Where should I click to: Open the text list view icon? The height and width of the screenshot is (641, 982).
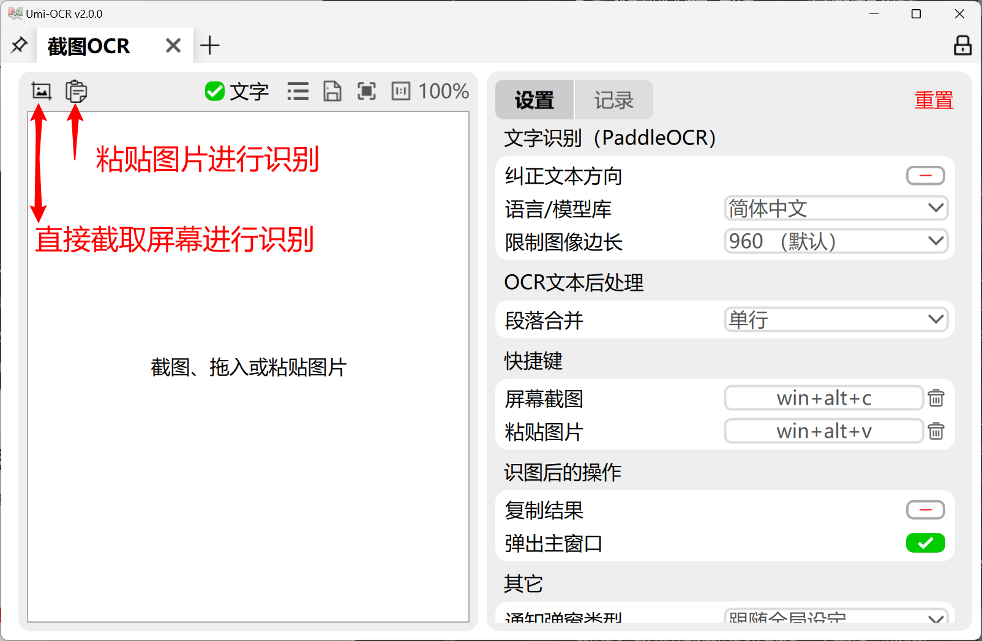tap(298, 91)
